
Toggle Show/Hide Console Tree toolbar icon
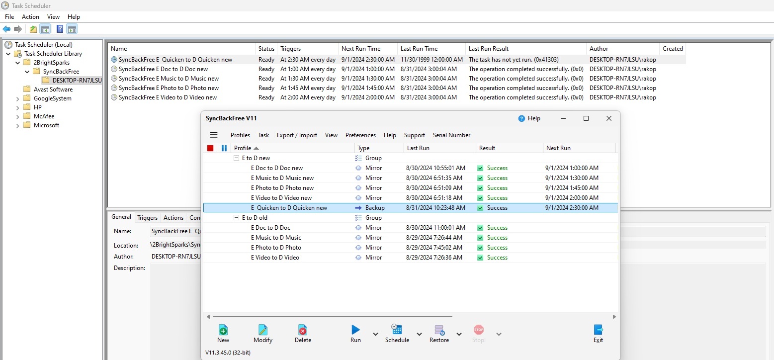point(45,29)
